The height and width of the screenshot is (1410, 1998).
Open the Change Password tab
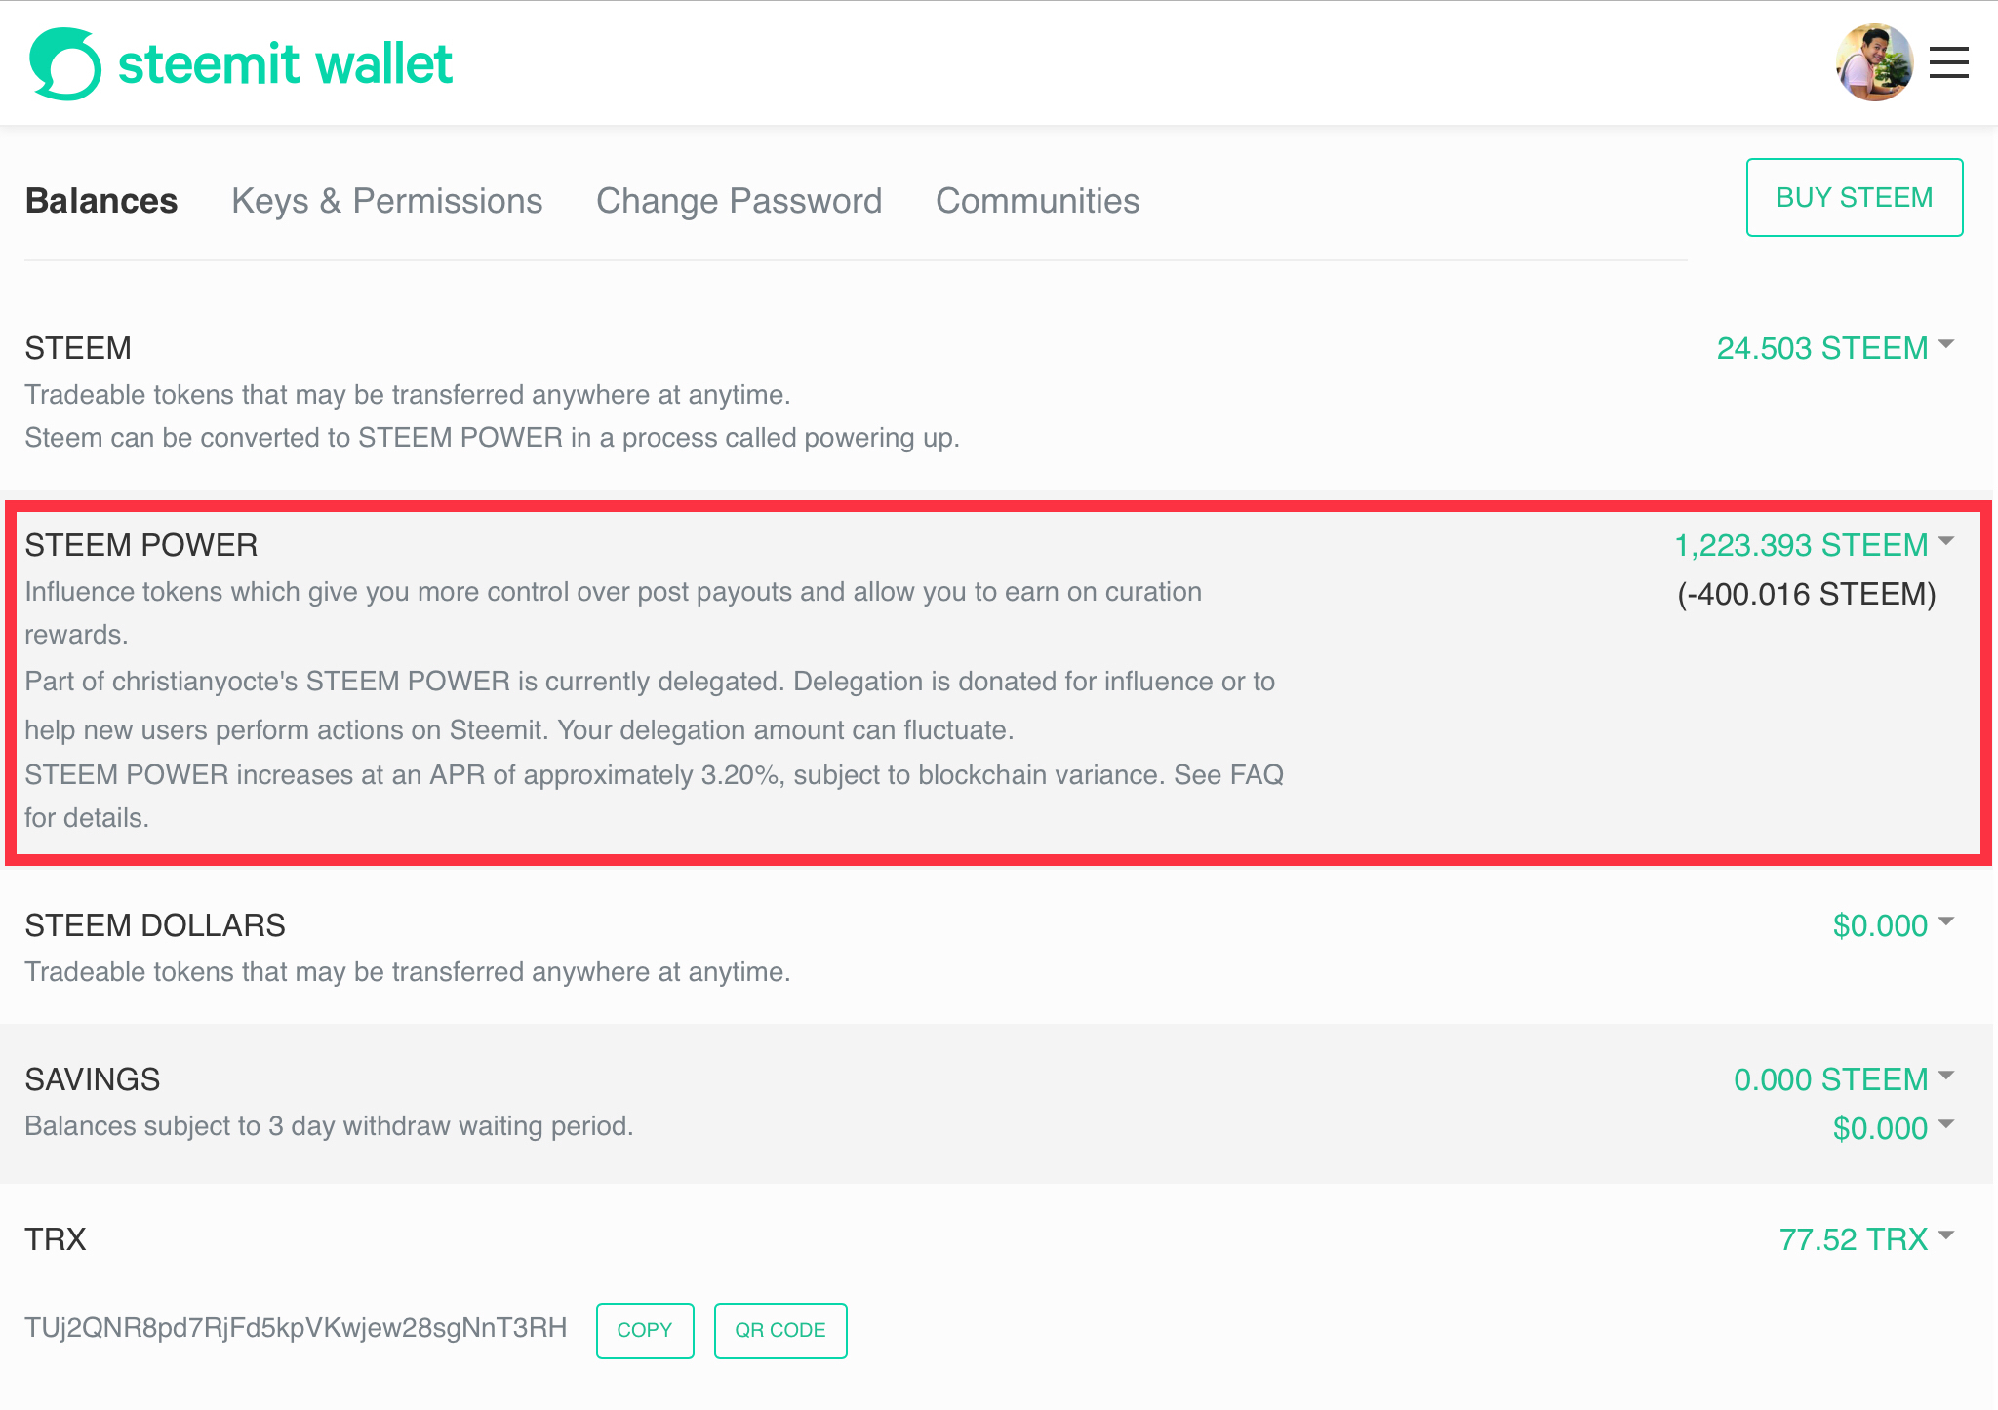[x=739, y=201]
